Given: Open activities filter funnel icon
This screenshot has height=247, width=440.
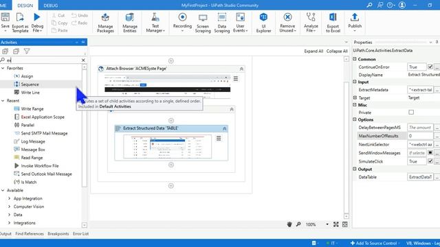Looking at the screenshot, I should [x=27, y=51].
